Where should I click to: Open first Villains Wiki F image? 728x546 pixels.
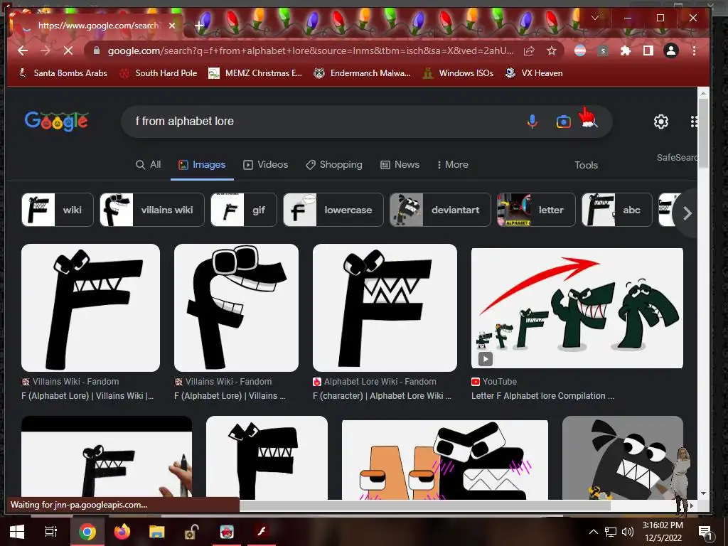point(90,308)
